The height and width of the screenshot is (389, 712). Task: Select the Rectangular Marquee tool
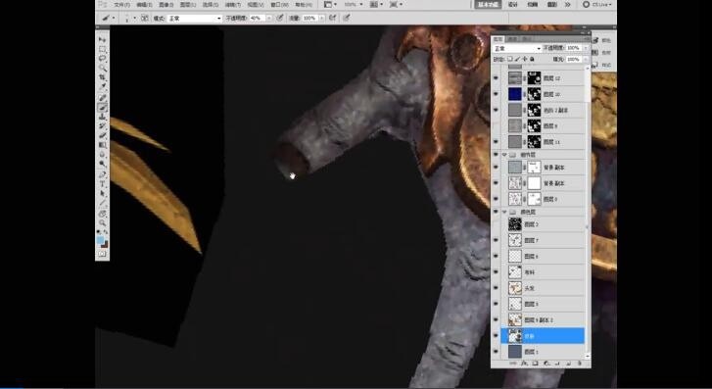click(102, 50)
